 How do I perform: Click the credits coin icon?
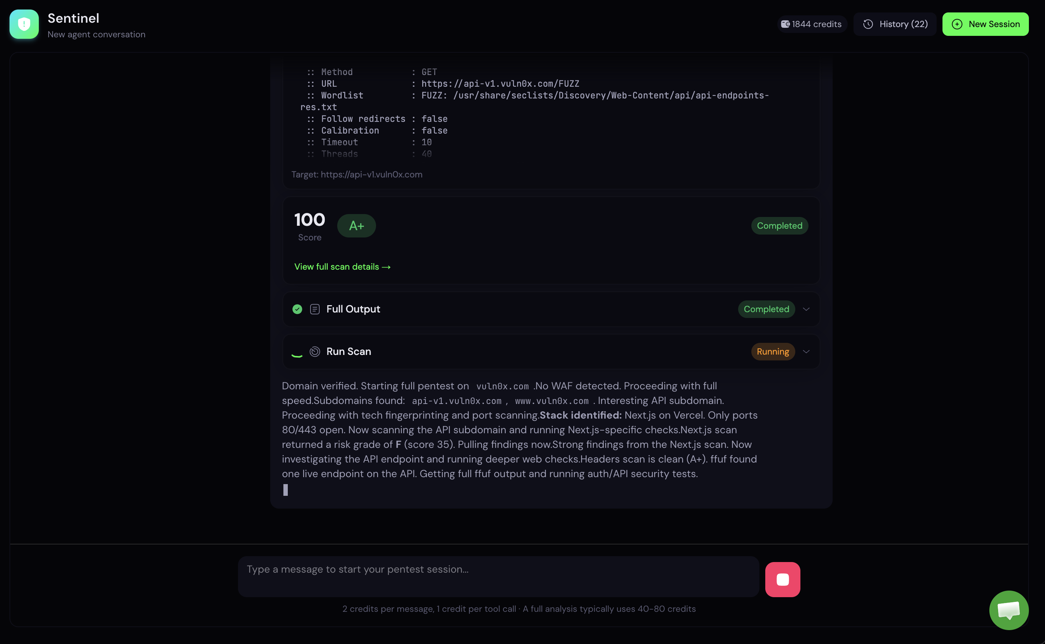(785, 23)
